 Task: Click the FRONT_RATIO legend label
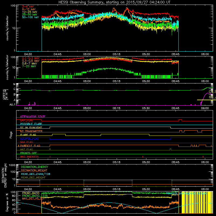point(31,193)
